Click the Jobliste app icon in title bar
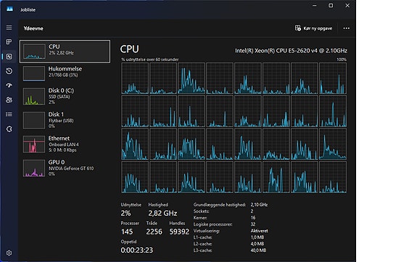This screenshot has height=262, width=417. pyautogui.click(x=9, y=9)
